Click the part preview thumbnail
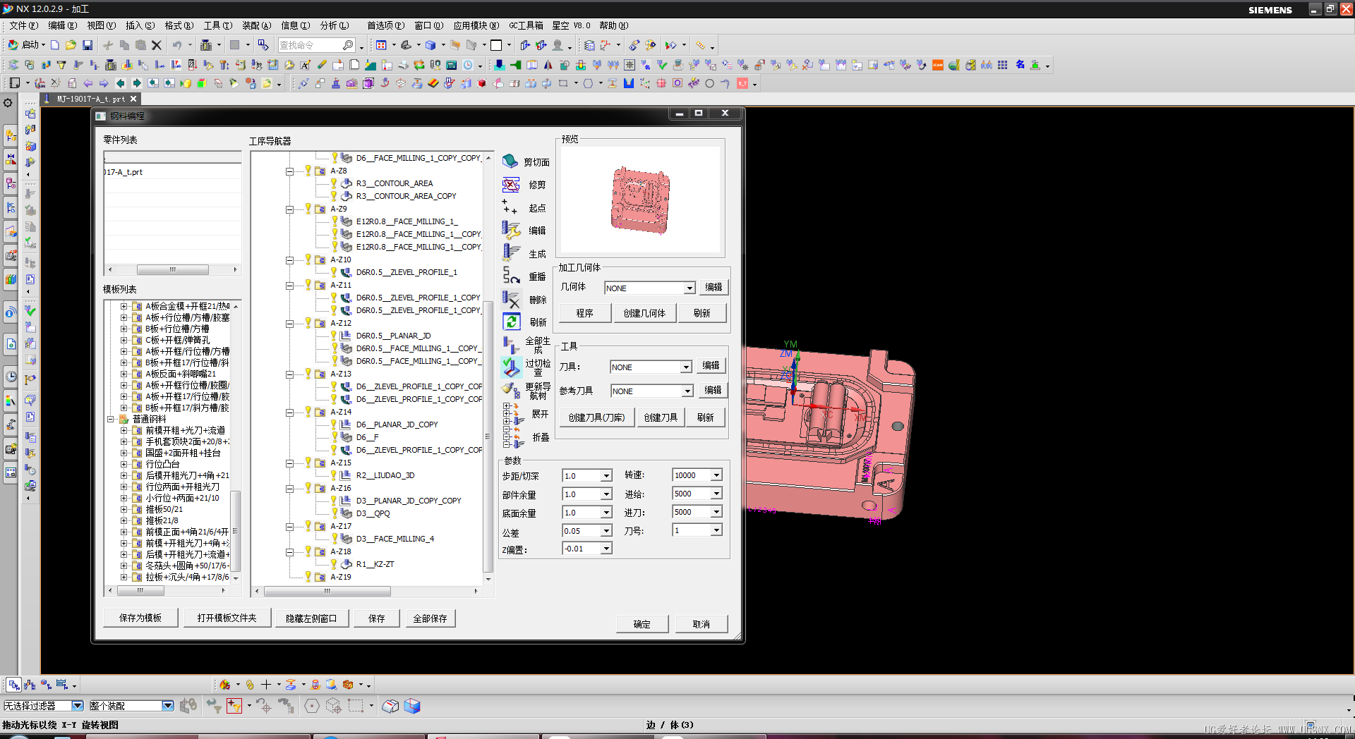The width and height of the screenshot is (1355, 739). (x=640, y=201)
